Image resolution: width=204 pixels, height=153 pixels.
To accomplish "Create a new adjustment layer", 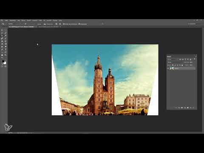I will 185,108.
